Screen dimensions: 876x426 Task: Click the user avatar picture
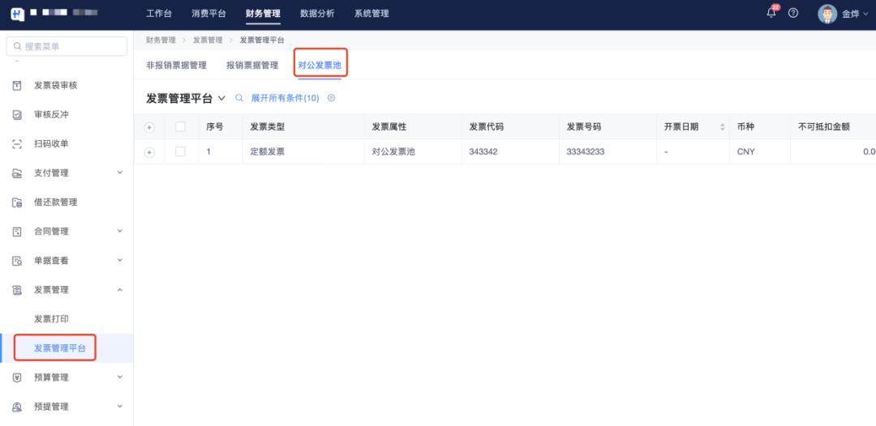[827, 14]
